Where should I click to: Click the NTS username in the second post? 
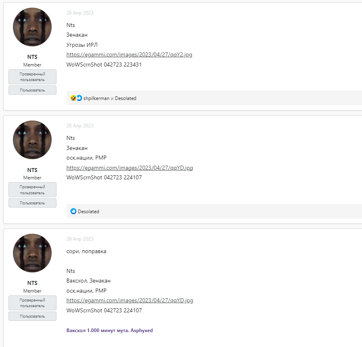32,170
